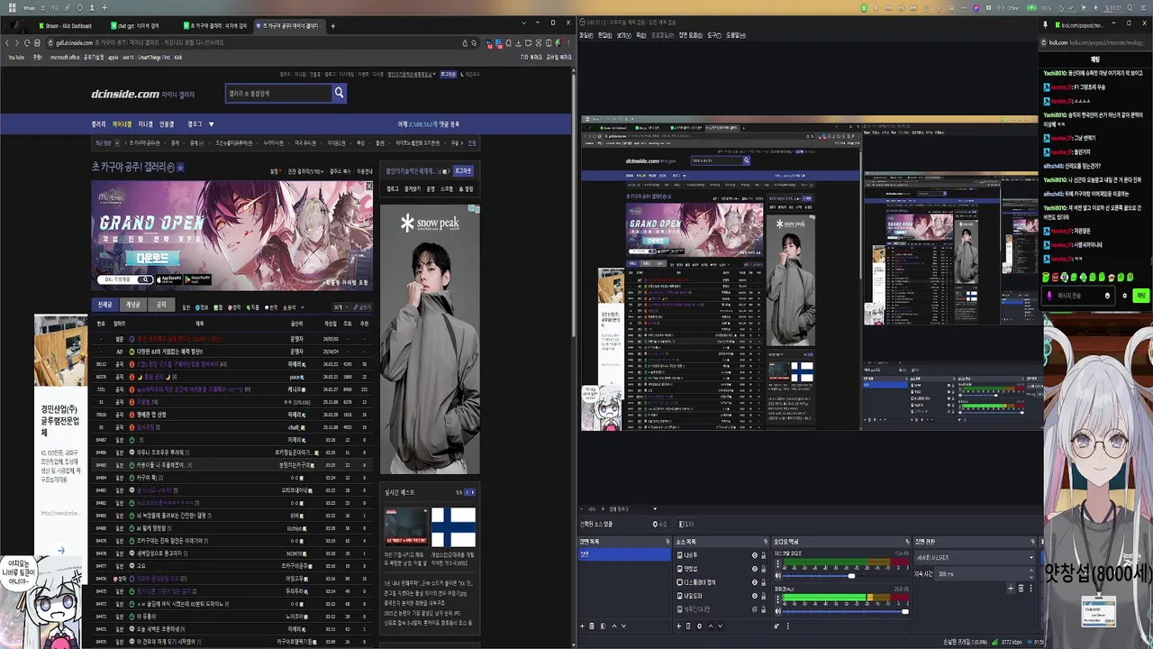Open Kick chat settings gear icon
Screen dimensions: 1153x649
tap(1124, 296)
